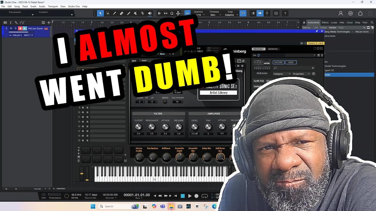The width and height of the screenshot is (376, 211).
Task: Open the Transport menu
Action: click(x=53, y=6)
